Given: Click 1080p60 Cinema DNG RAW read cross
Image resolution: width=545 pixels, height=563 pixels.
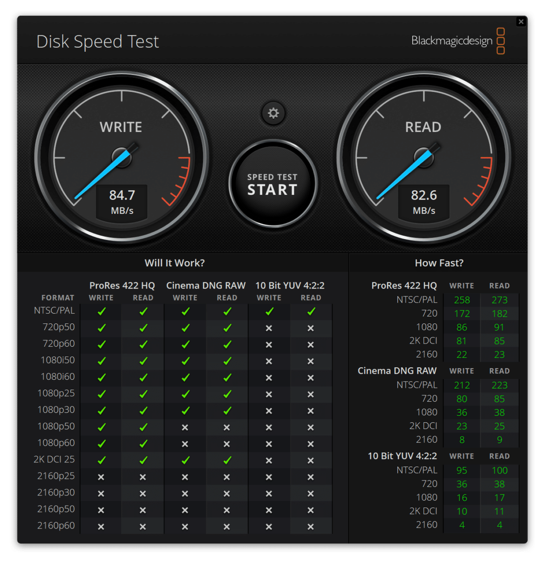Looking at the screenshot, I should [227, 444].
